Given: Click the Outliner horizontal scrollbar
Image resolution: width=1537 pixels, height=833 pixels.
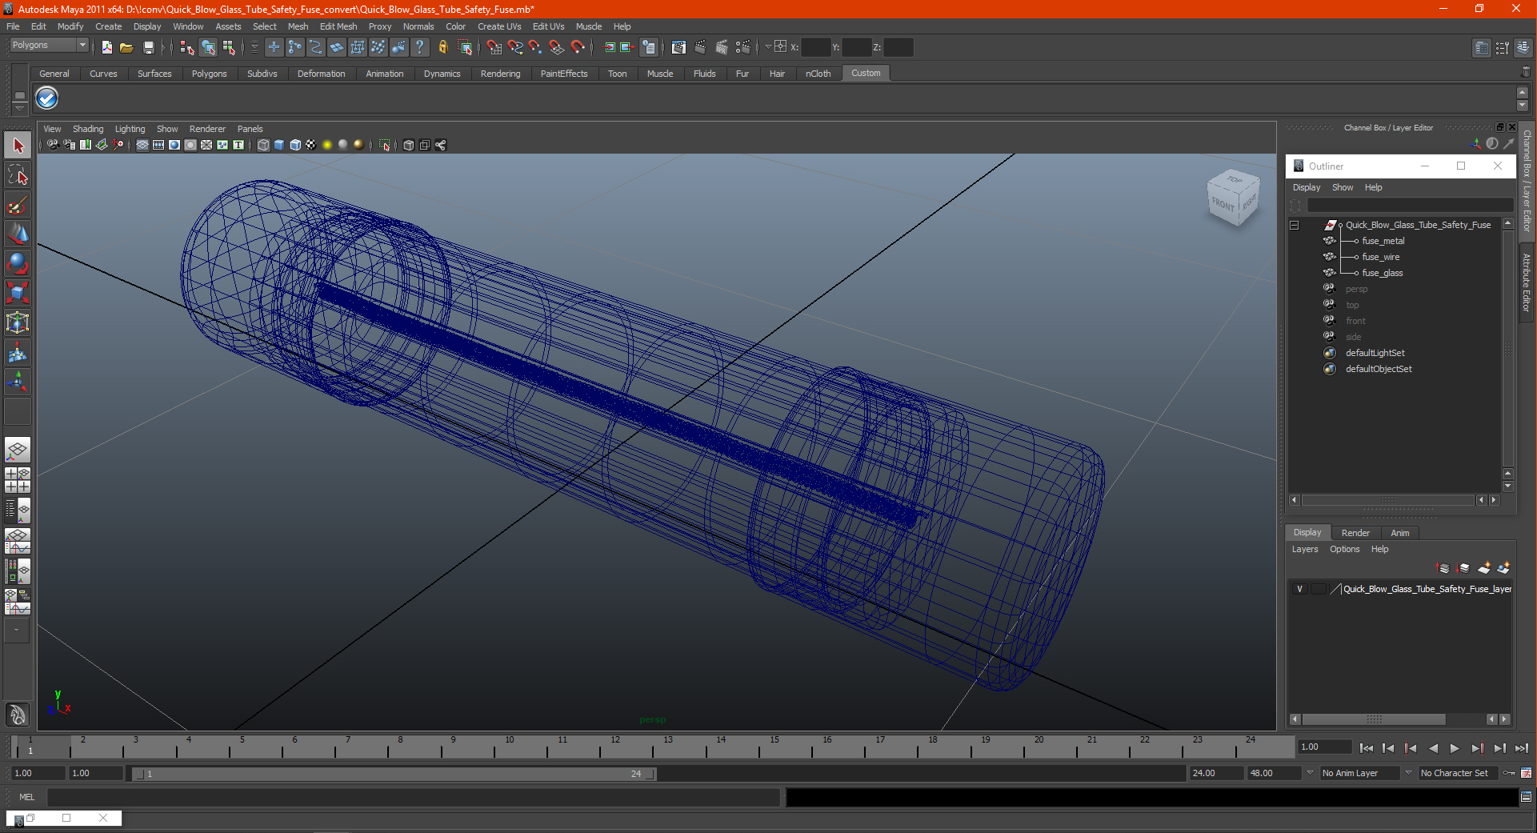Looking at the screenshot, I should [x=1387, y=500].
